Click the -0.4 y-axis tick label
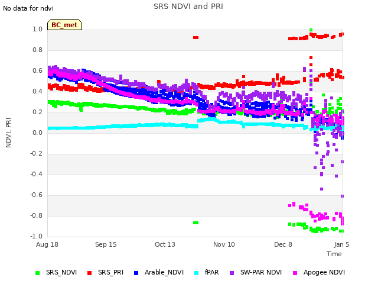Viewport: 378px width, 284px height. (36, 174)
